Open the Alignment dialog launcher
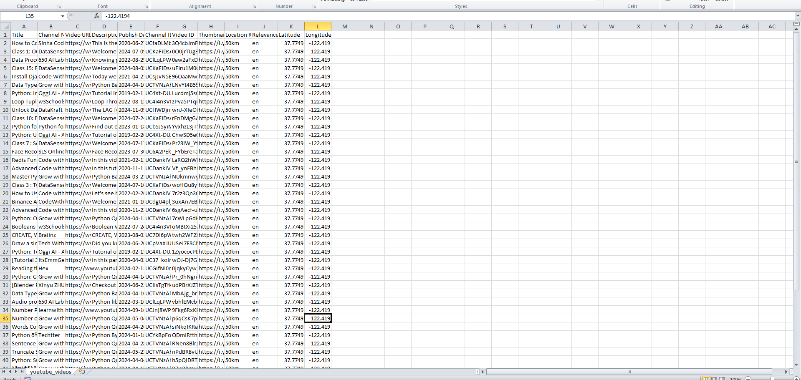 pos(254,7)
